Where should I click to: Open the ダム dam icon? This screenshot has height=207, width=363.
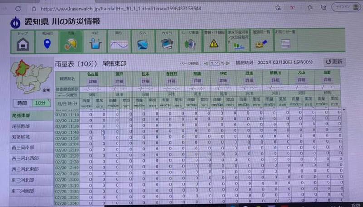click(143, 44)
